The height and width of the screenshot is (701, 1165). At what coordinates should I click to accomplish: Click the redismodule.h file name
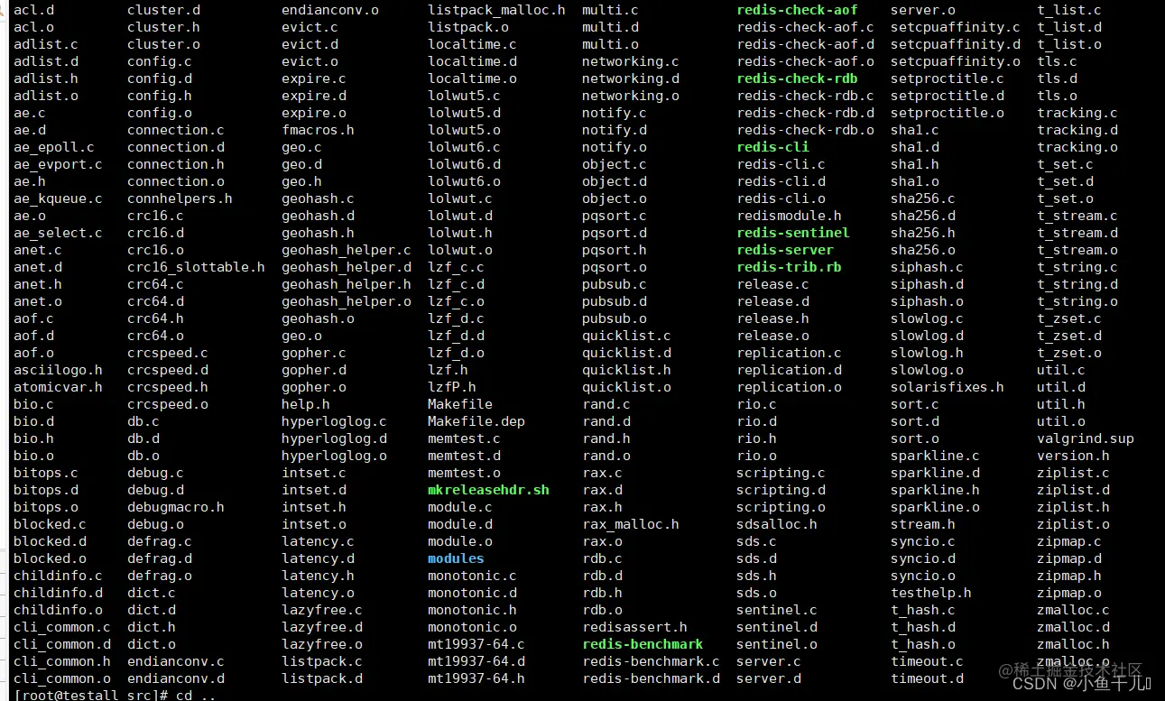(789, 216)
